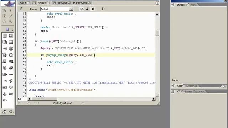
Task: Select the Swatches palette tab
Action: coord(192,86)
